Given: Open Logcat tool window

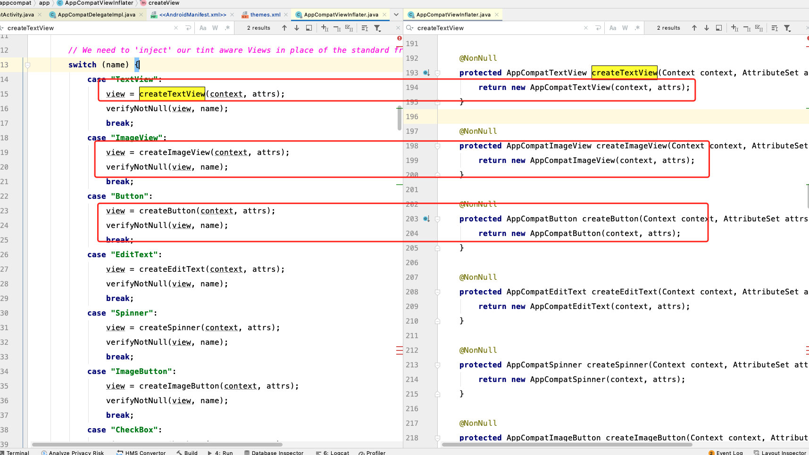Looking at the screenshot, I should click(x=333, y=452).
